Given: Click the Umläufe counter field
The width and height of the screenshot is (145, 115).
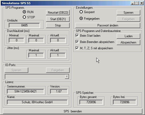Looking at the screenshot, I should [24, 25].
